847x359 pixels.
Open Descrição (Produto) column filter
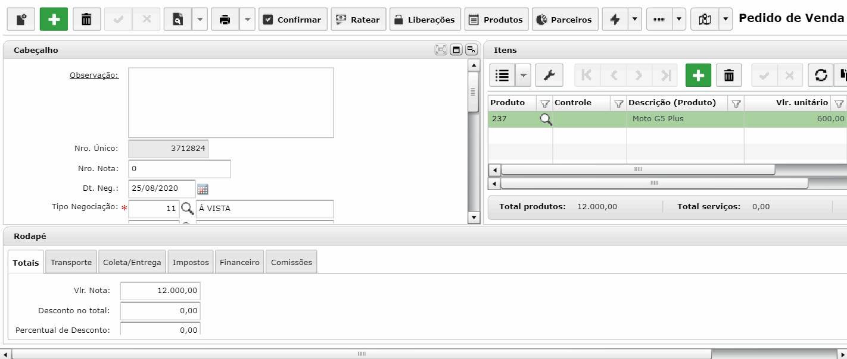(x=736, y=103)
